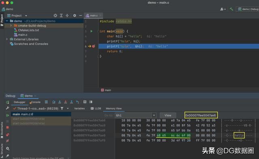Switch to the Debugger tab

point(19,102)
